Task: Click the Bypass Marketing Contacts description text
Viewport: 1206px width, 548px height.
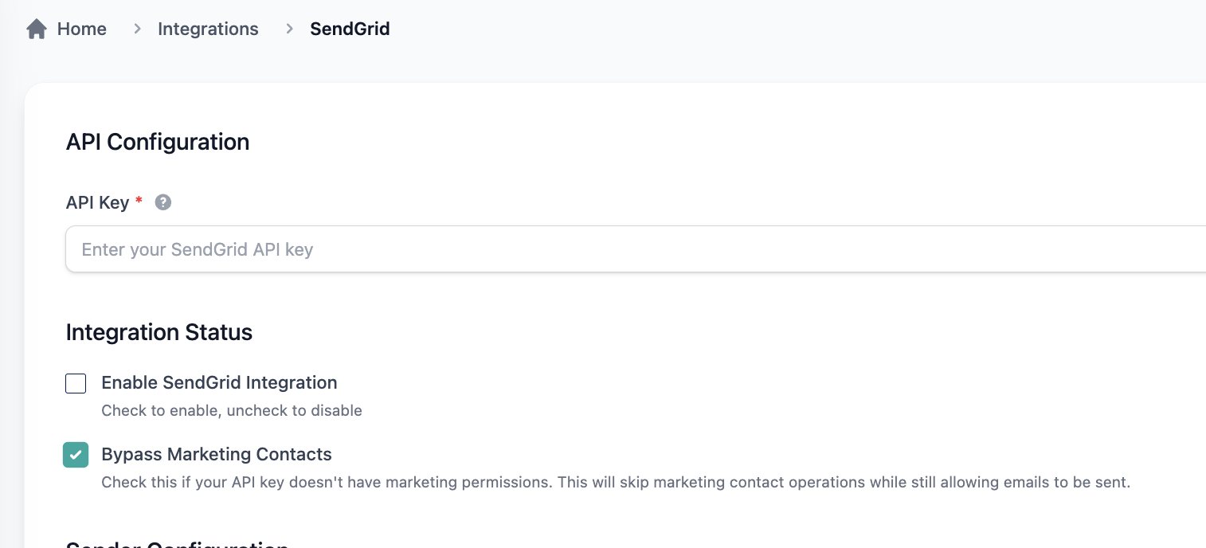Action: (615, 483)
